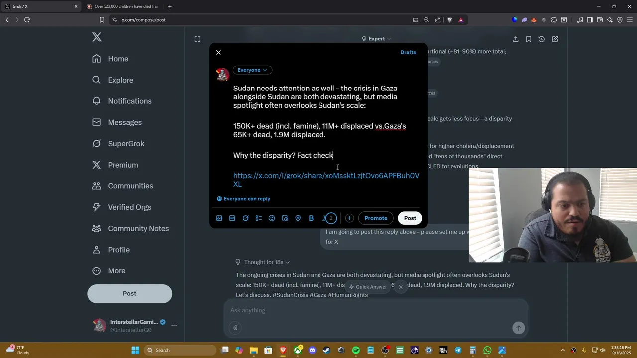Viewport: 637px width, 358px height.
Task: Open Brave Leo AI sparkle icon
Action: point(610,20)
